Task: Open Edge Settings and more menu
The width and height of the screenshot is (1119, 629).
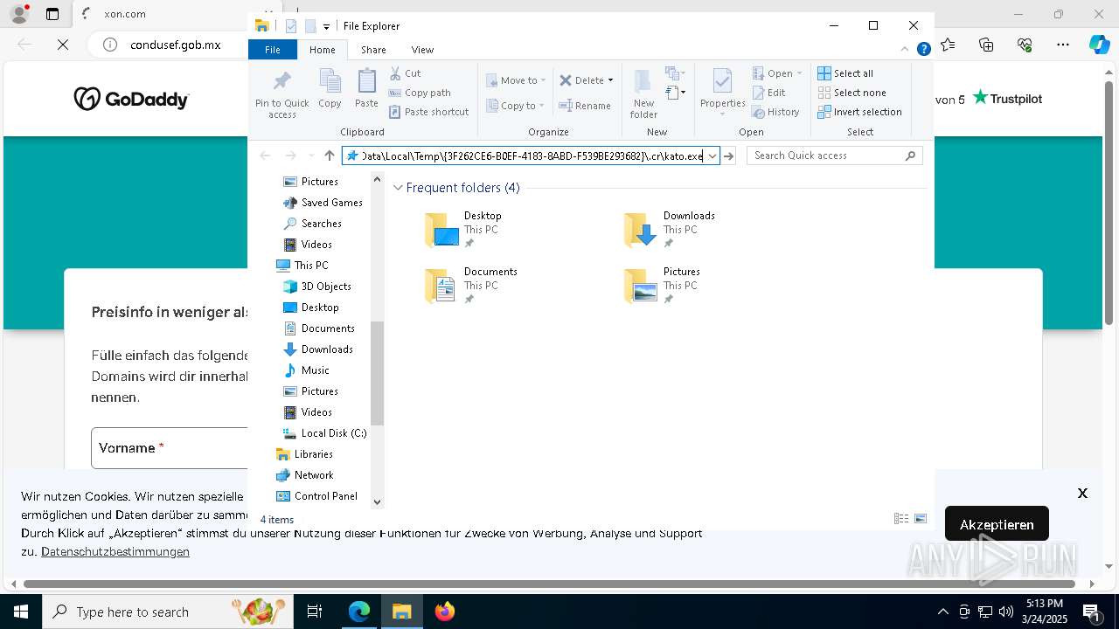Action: 1063,45
